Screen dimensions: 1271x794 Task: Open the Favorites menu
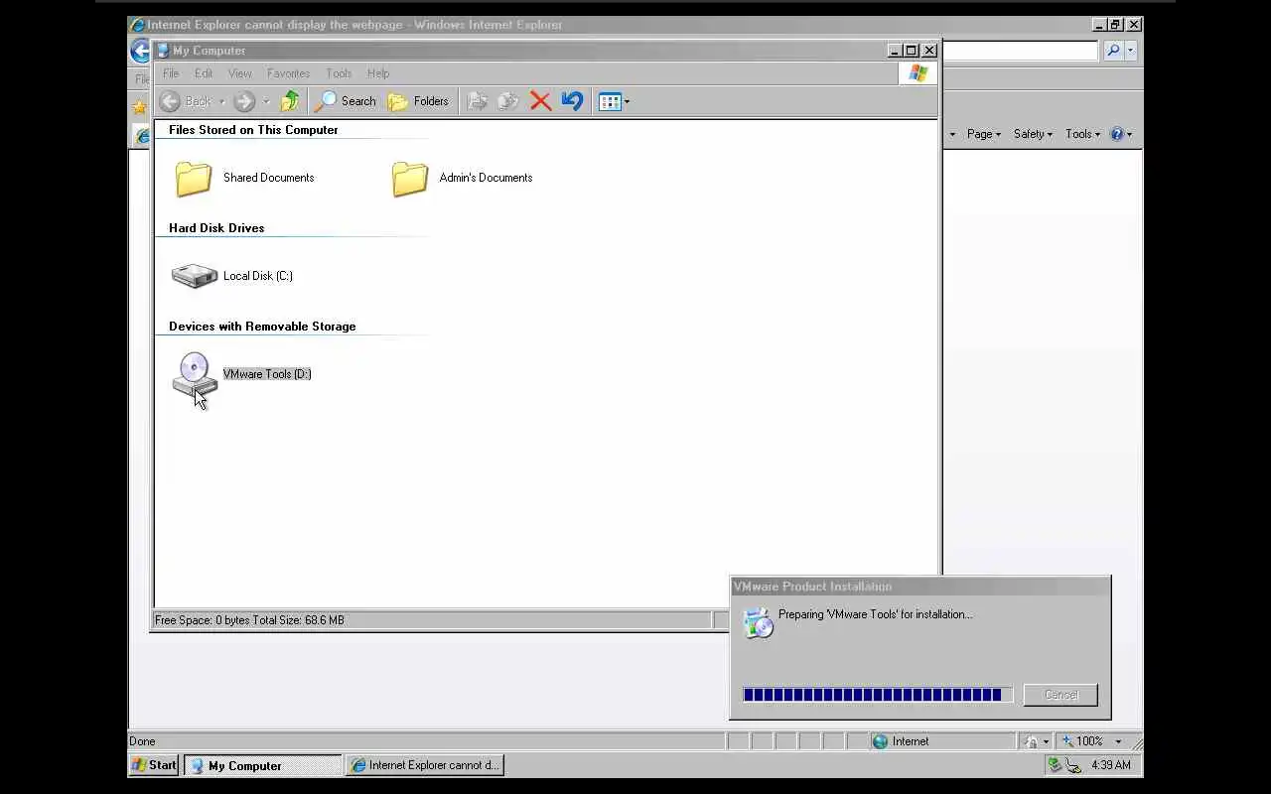coord(288,73)
